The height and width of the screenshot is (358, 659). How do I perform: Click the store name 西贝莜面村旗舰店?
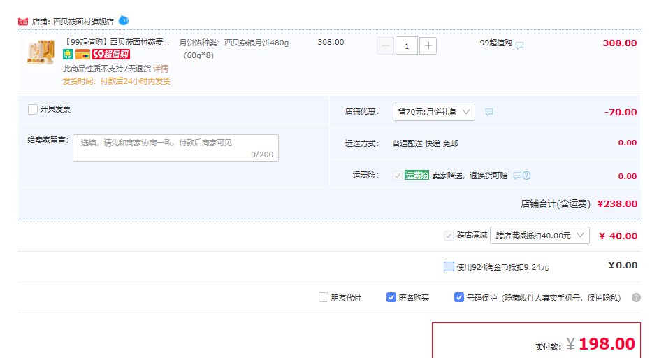pyautogui.click(x=83, y=22)
